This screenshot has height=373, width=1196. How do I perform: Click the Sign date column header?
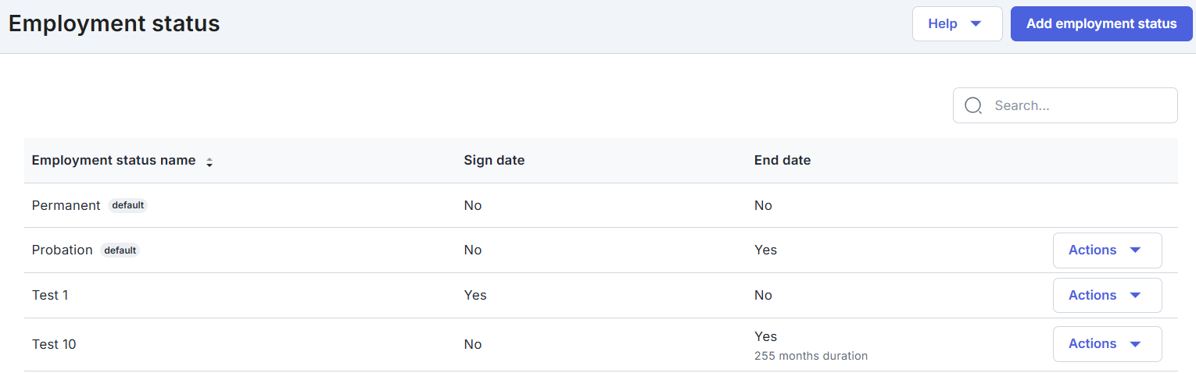pos(494,161)
